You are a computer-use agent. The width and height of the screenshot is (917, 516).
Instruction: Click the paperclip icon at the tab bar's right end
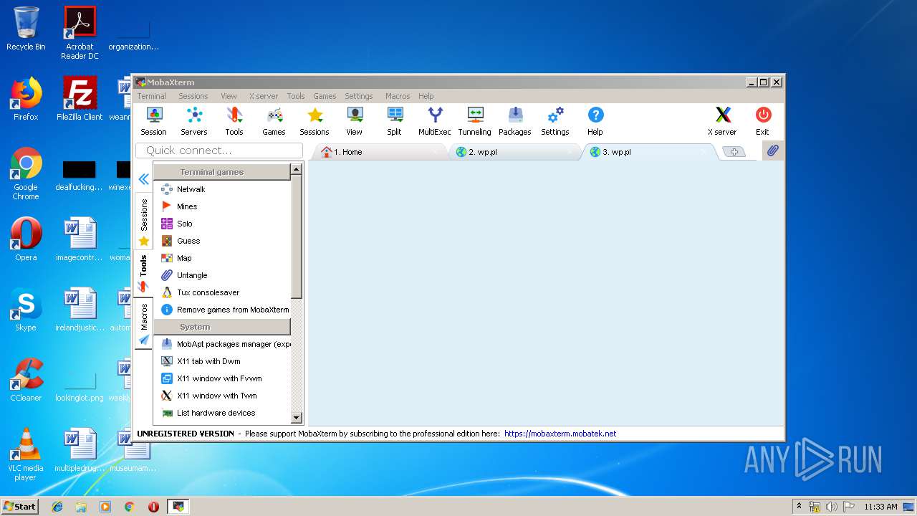(772, 151)
